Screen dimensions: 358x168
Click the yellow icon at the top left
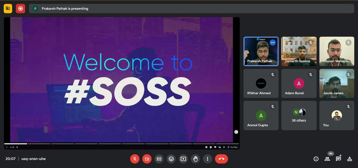[8, 9]
